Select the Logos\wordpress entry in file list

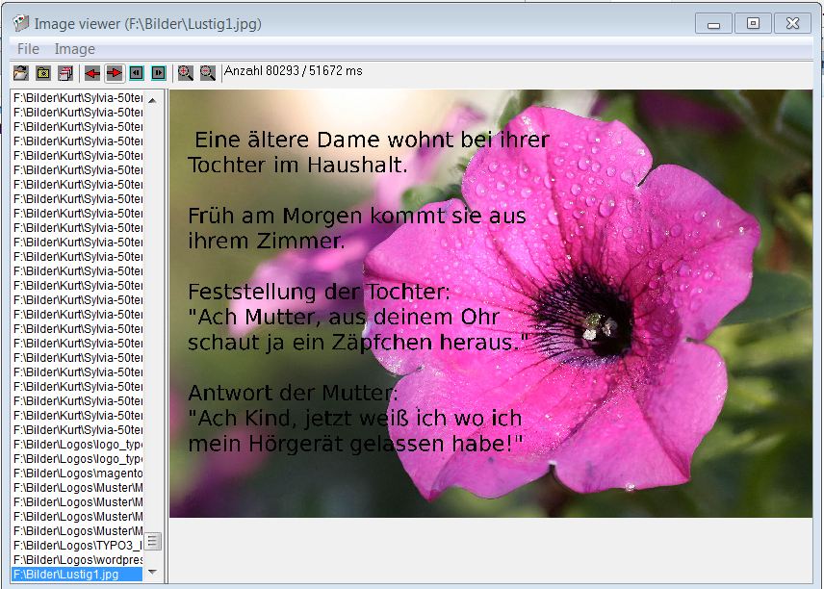click(x=77, y=560)
